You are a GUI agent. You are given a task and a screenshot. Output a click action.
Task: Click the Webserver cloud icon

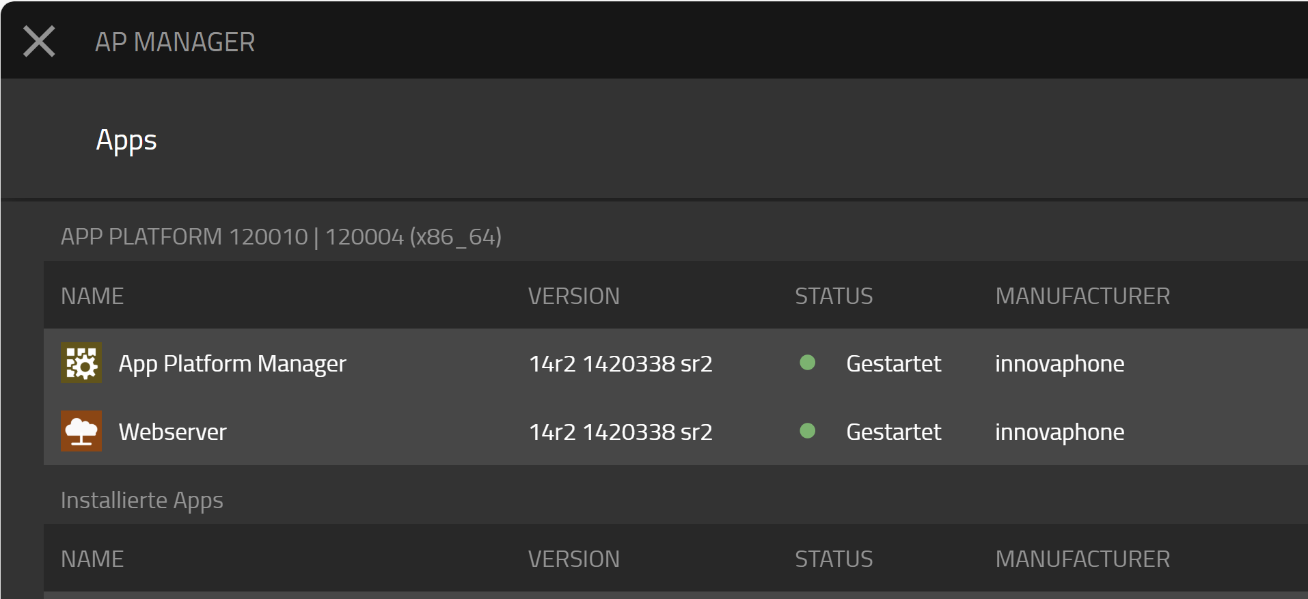pos(81,431)
